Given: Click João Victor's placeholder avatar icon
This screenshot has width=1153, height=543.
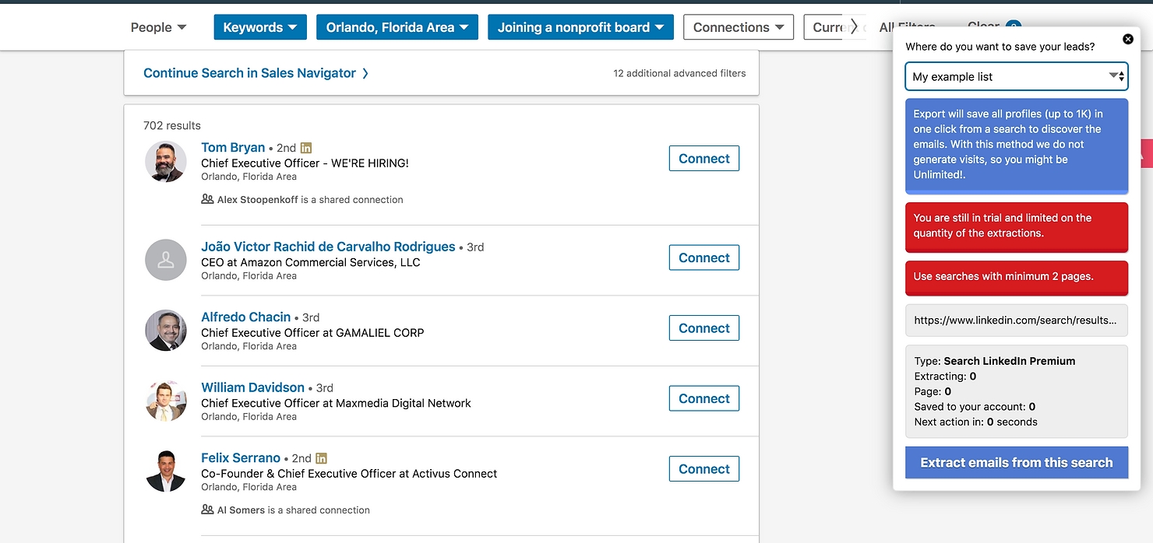Looking at the screenshot, I should [166, 260].
